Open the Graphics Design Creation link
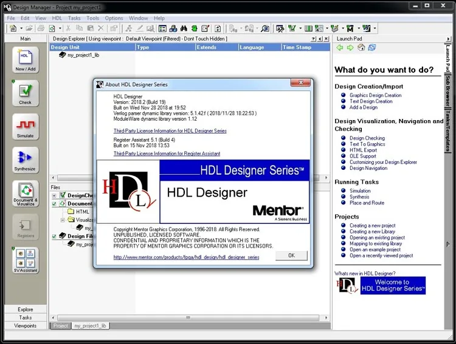This screenshot has width=456, height=344. 376,95
